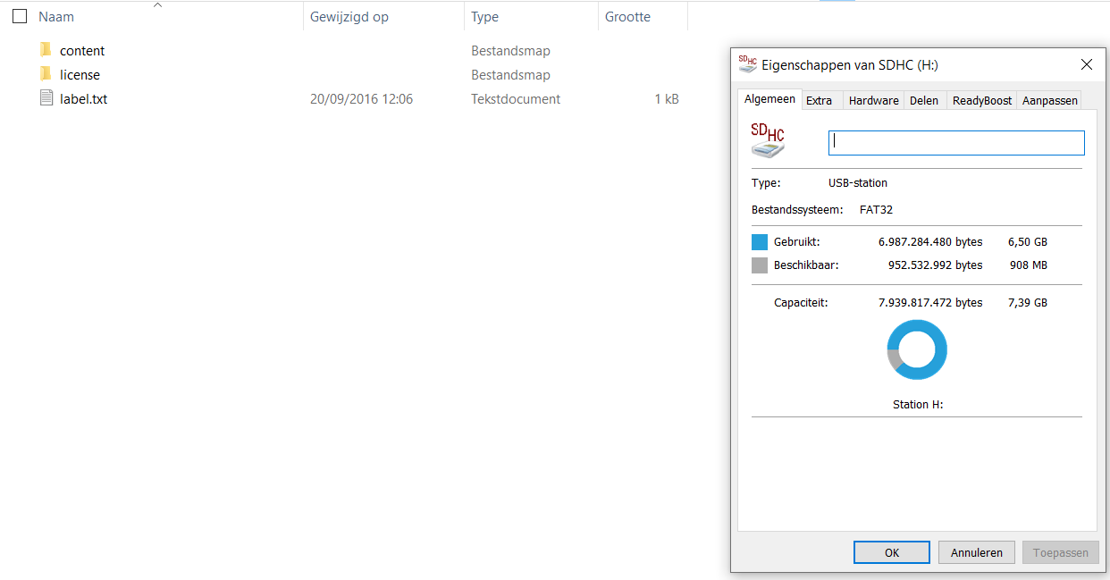Click the SDHC icon in dialog title bar
This screenshot has height=580, width=1110.
pos(747,64)
